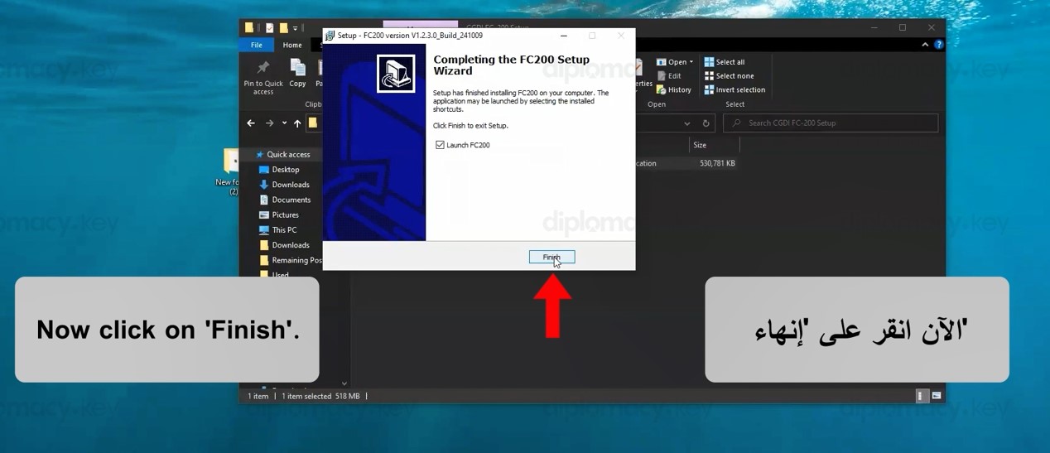Click the Pictures icon in sidebar

(264, 214)
